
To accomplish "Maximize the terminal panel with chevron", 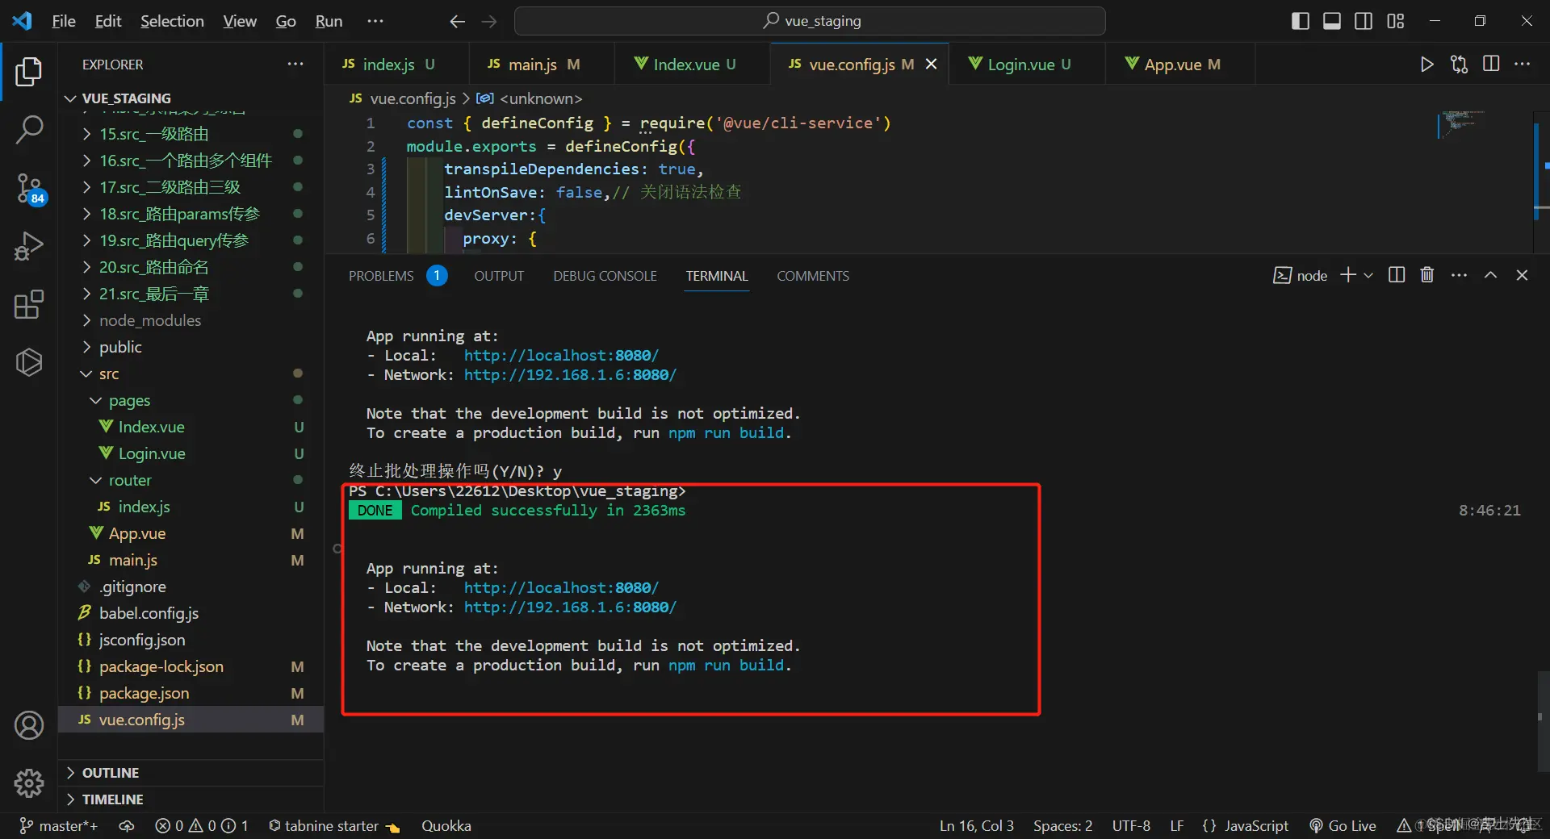I will (1490, 275).
